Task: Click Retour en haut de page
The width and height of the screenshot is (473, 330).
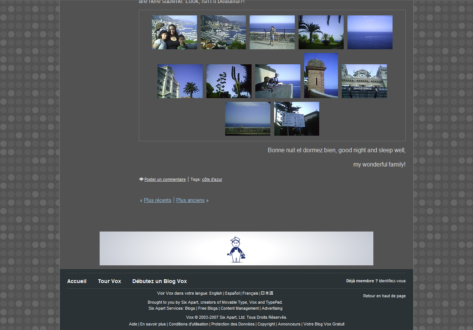Action: [x=384, y=296]
